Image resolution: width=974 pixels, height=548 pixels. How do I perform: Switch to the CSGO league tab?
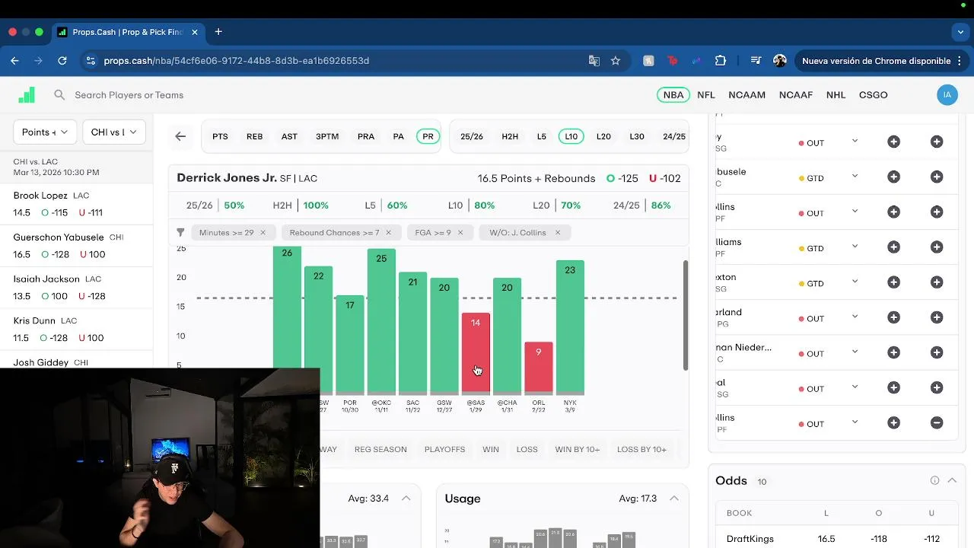[x=874, y=95]
